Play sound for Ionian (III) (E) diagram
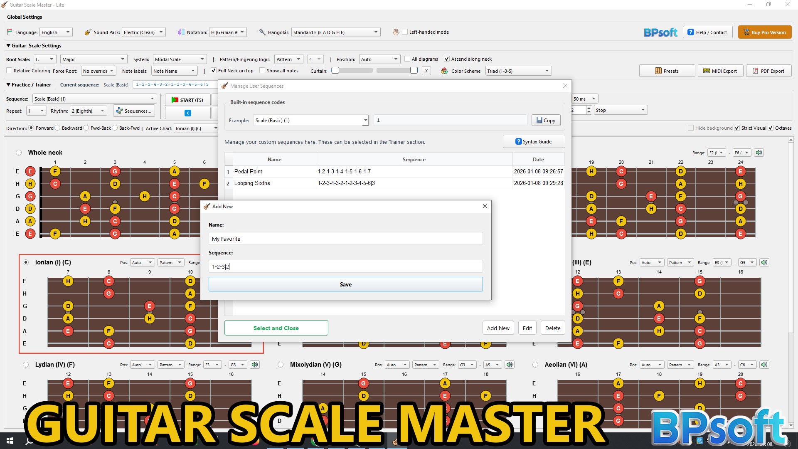The image size is (798, 449). (x=764, y=262)
